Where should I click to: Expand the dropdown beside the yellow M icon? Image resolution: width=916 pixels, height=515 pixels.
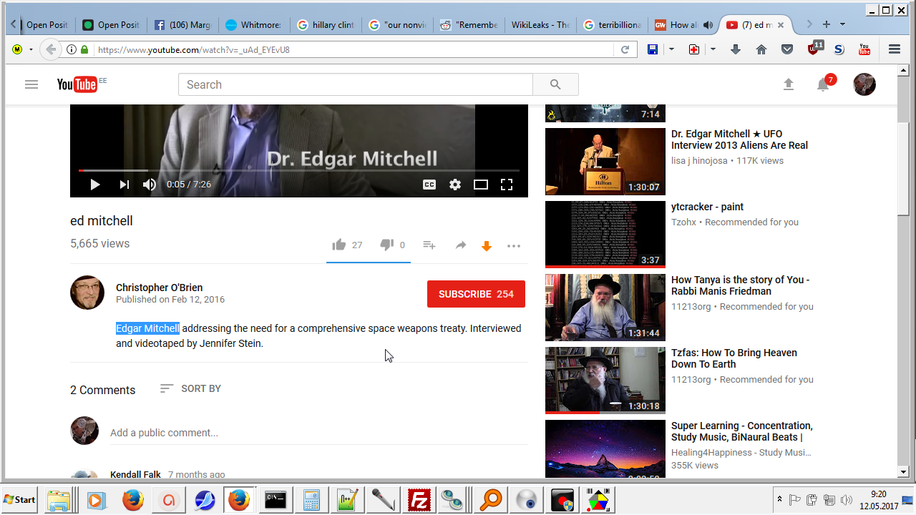point(31,49)
